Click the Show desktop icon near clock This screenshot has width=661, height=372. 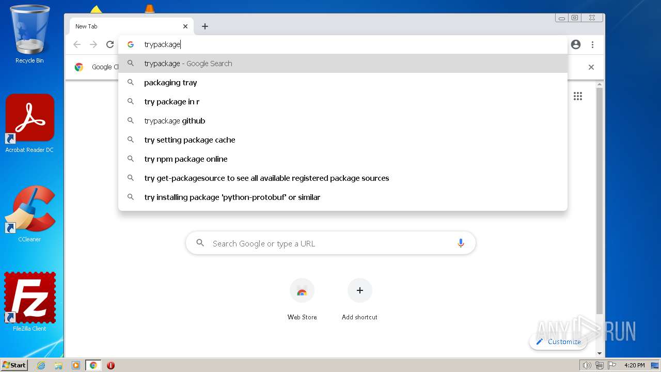pyautogui.click(x=655, y=365)
